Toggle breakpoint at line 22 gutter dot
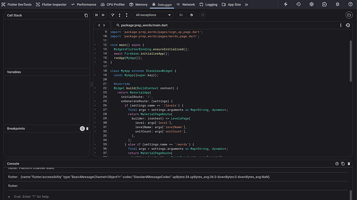357x200 pixels. [x=95, y=88]
